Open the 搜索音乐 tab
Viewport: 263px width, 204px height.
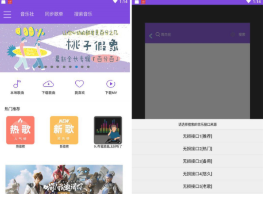(x=83, y=14)
